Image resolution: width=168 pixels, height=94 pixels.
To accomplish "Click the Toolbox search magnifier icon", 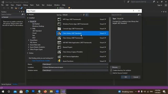I will coord(23,14).
